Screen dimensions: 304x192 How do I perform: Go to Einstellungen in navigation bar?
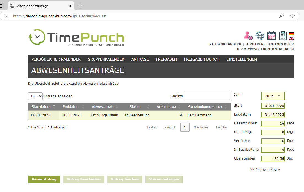[241, 59]
